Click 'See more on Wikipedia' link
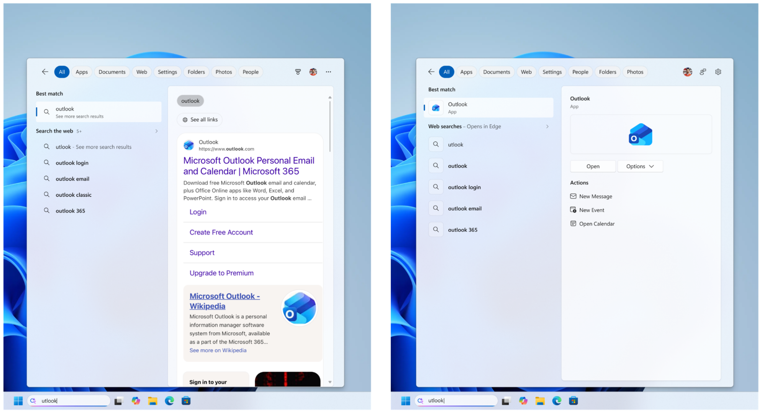The width and height of the screenshot is (761, 414). point(218,350)
